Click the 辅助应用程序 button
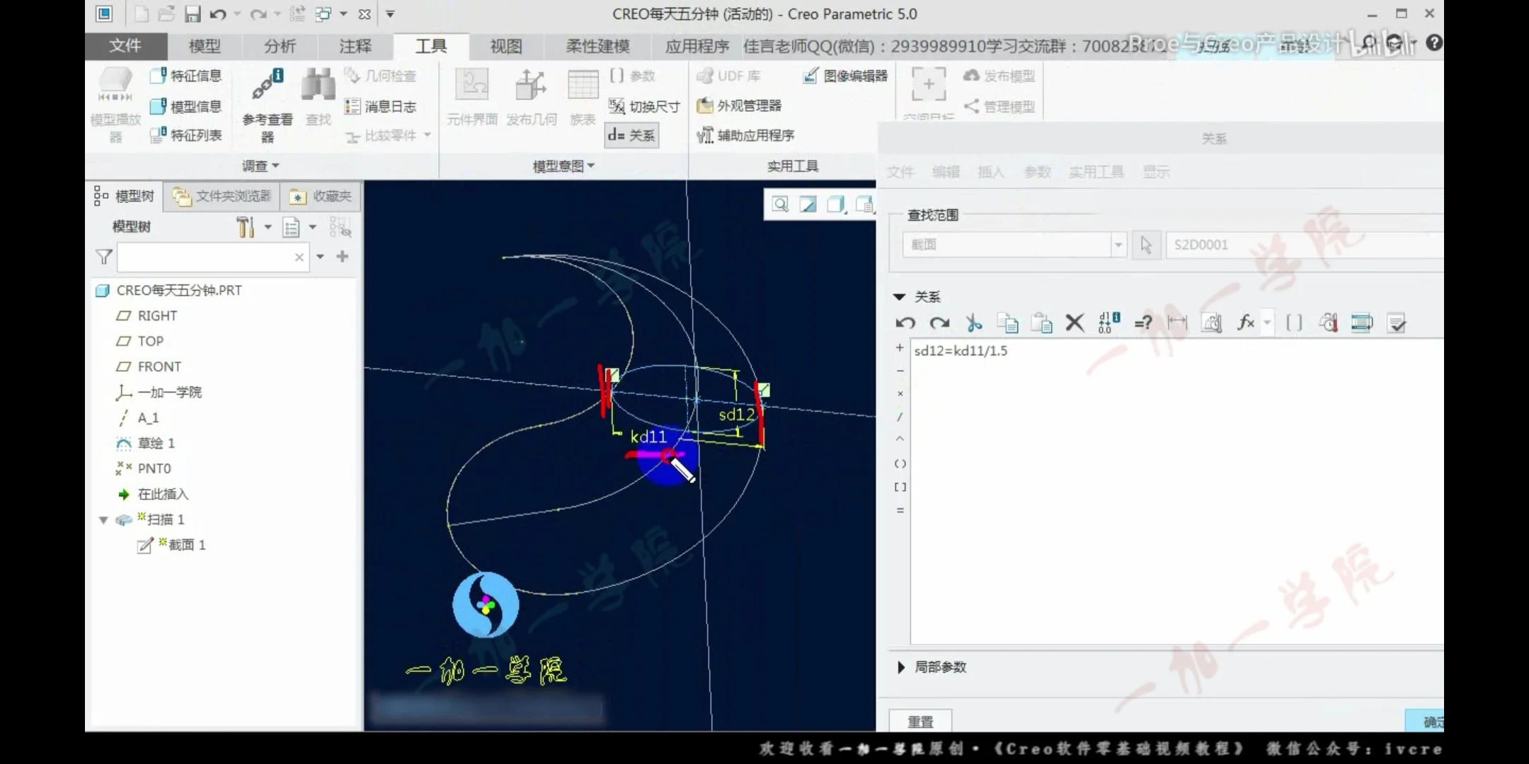This screenshot has width=1529, height=764. (745, 135)
